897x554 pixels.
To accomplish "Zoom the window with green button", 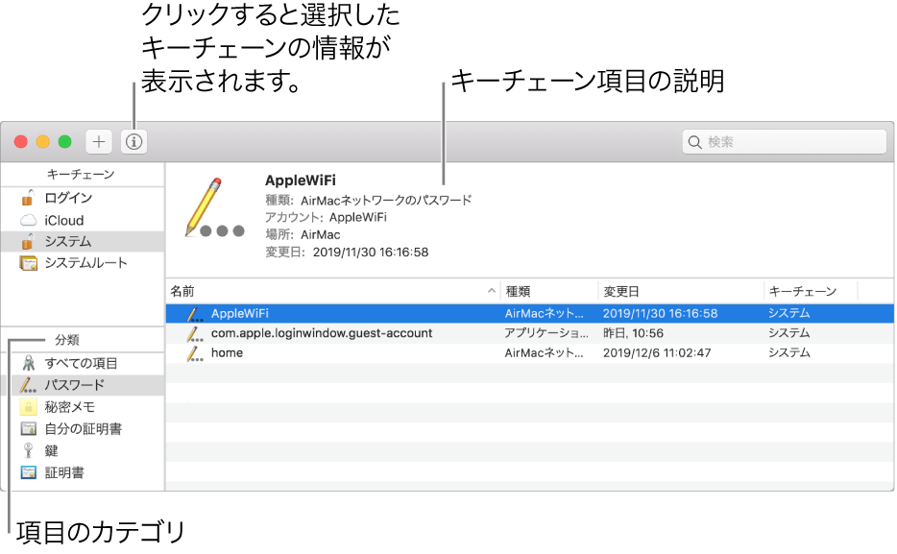I will (65, 142).
